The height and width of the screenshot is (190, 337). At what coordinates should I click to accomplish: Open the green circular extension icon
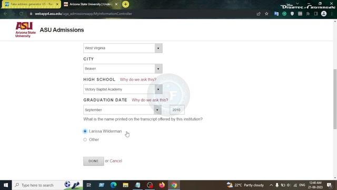(284, 14)
